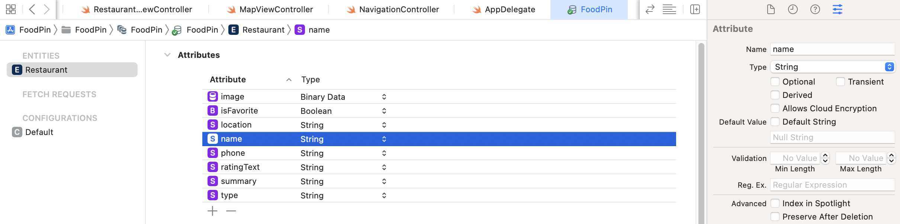Click the Restaurant entity icon in the jump bar
Image resolution: width=900 pixels, height=224 pixels.
point(233,30)
